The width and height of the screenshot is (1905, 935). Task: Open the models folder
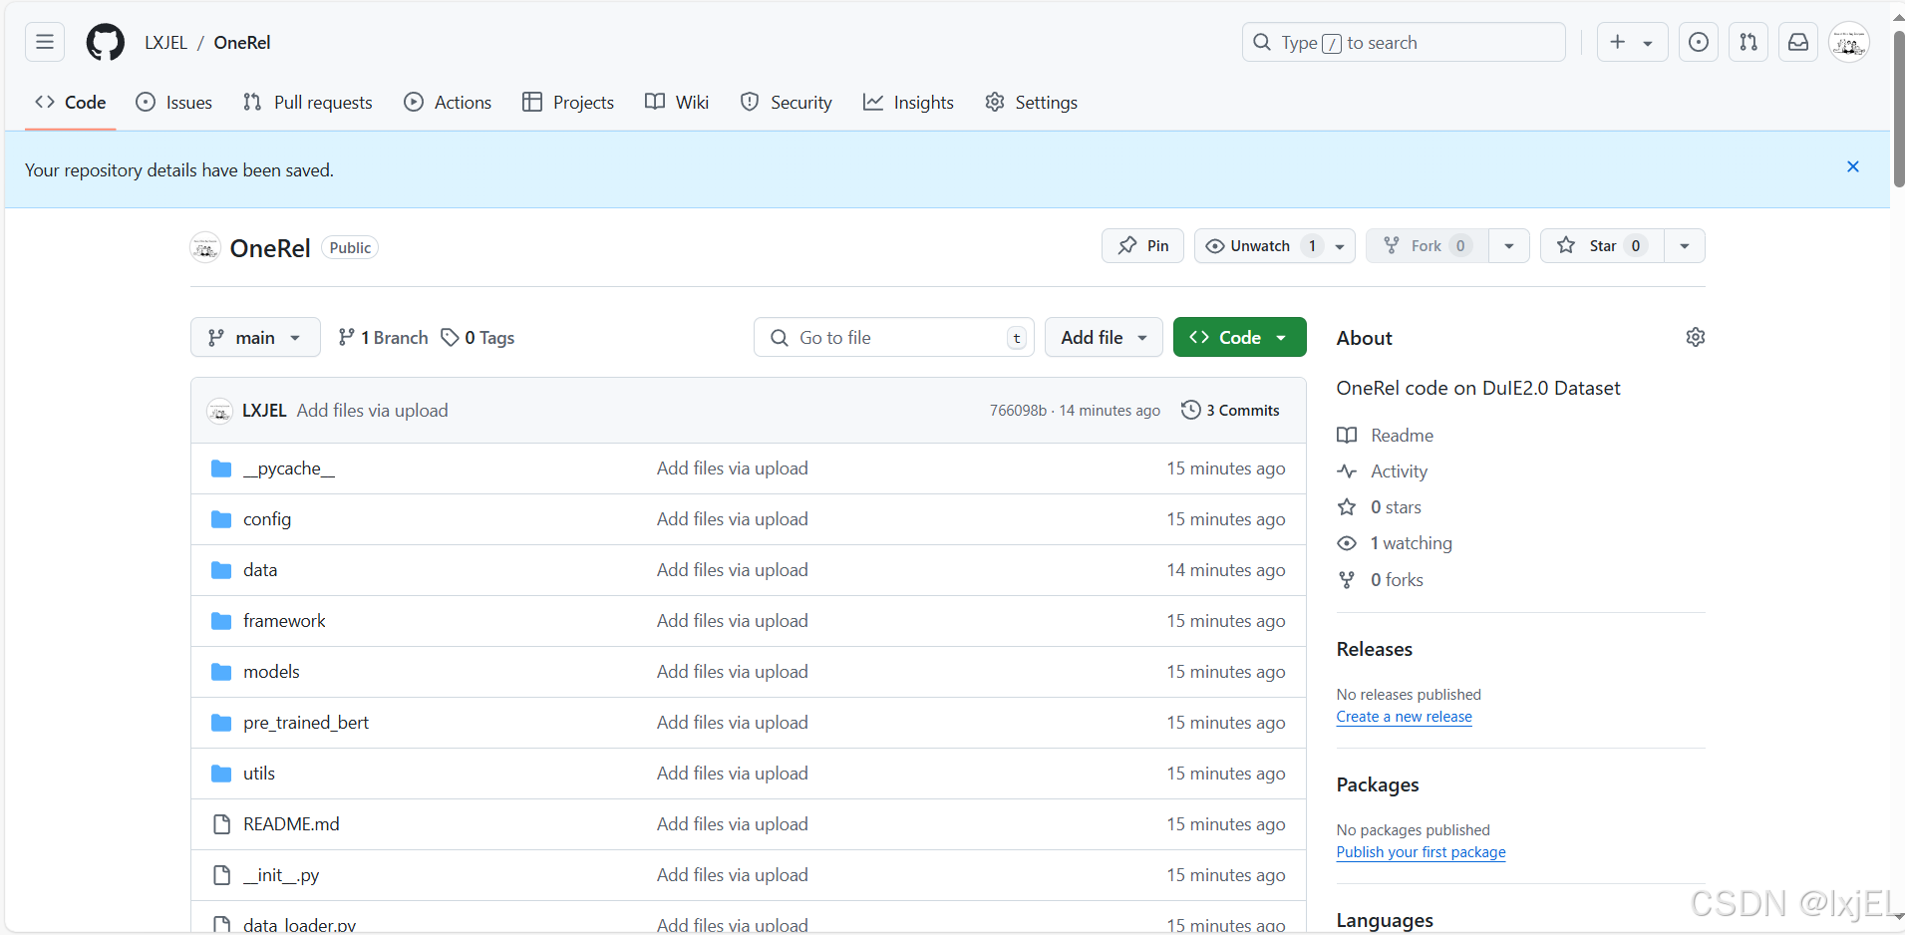[x=271, y=672]
